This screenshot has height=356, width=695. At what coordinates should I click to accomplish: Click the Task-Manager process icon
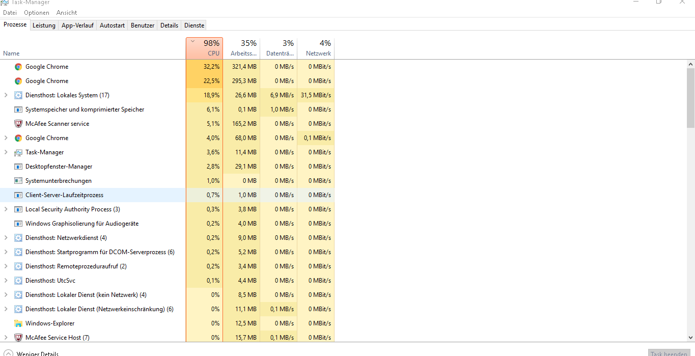(18, 152)
